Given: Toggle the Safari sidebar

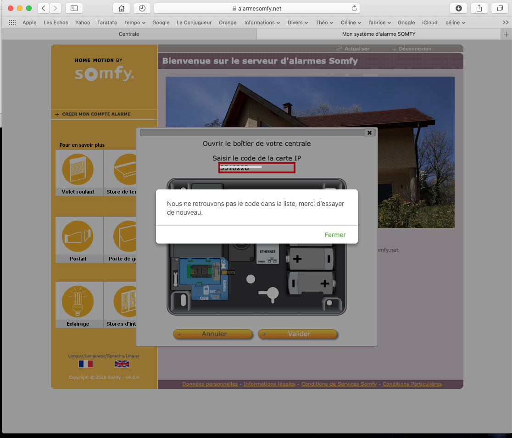Looking at the screenshot, I should [74, 8].
